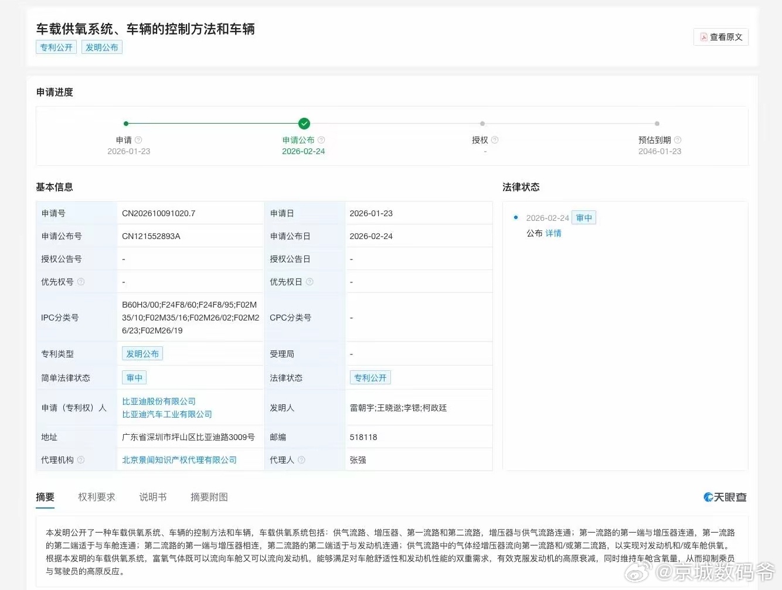Viewport: 782px width, 590px height.
Task: Open the 北京景闻知识产权代理有限公司 agency link
Action: pos(179,460)
